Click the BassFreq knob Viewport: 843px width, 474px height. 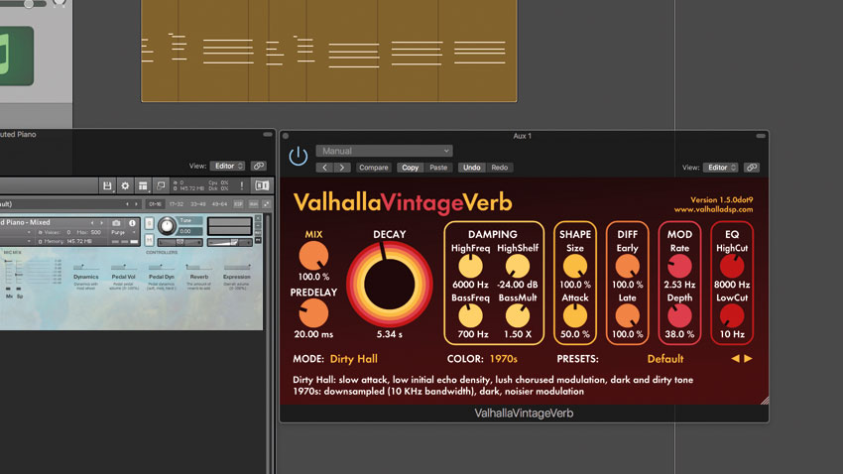click(x=470, y=316)
